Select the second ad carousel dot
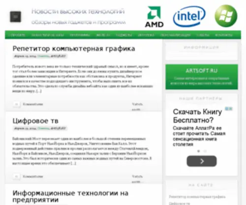Screen dimensions: 246x205 (205, 151)
